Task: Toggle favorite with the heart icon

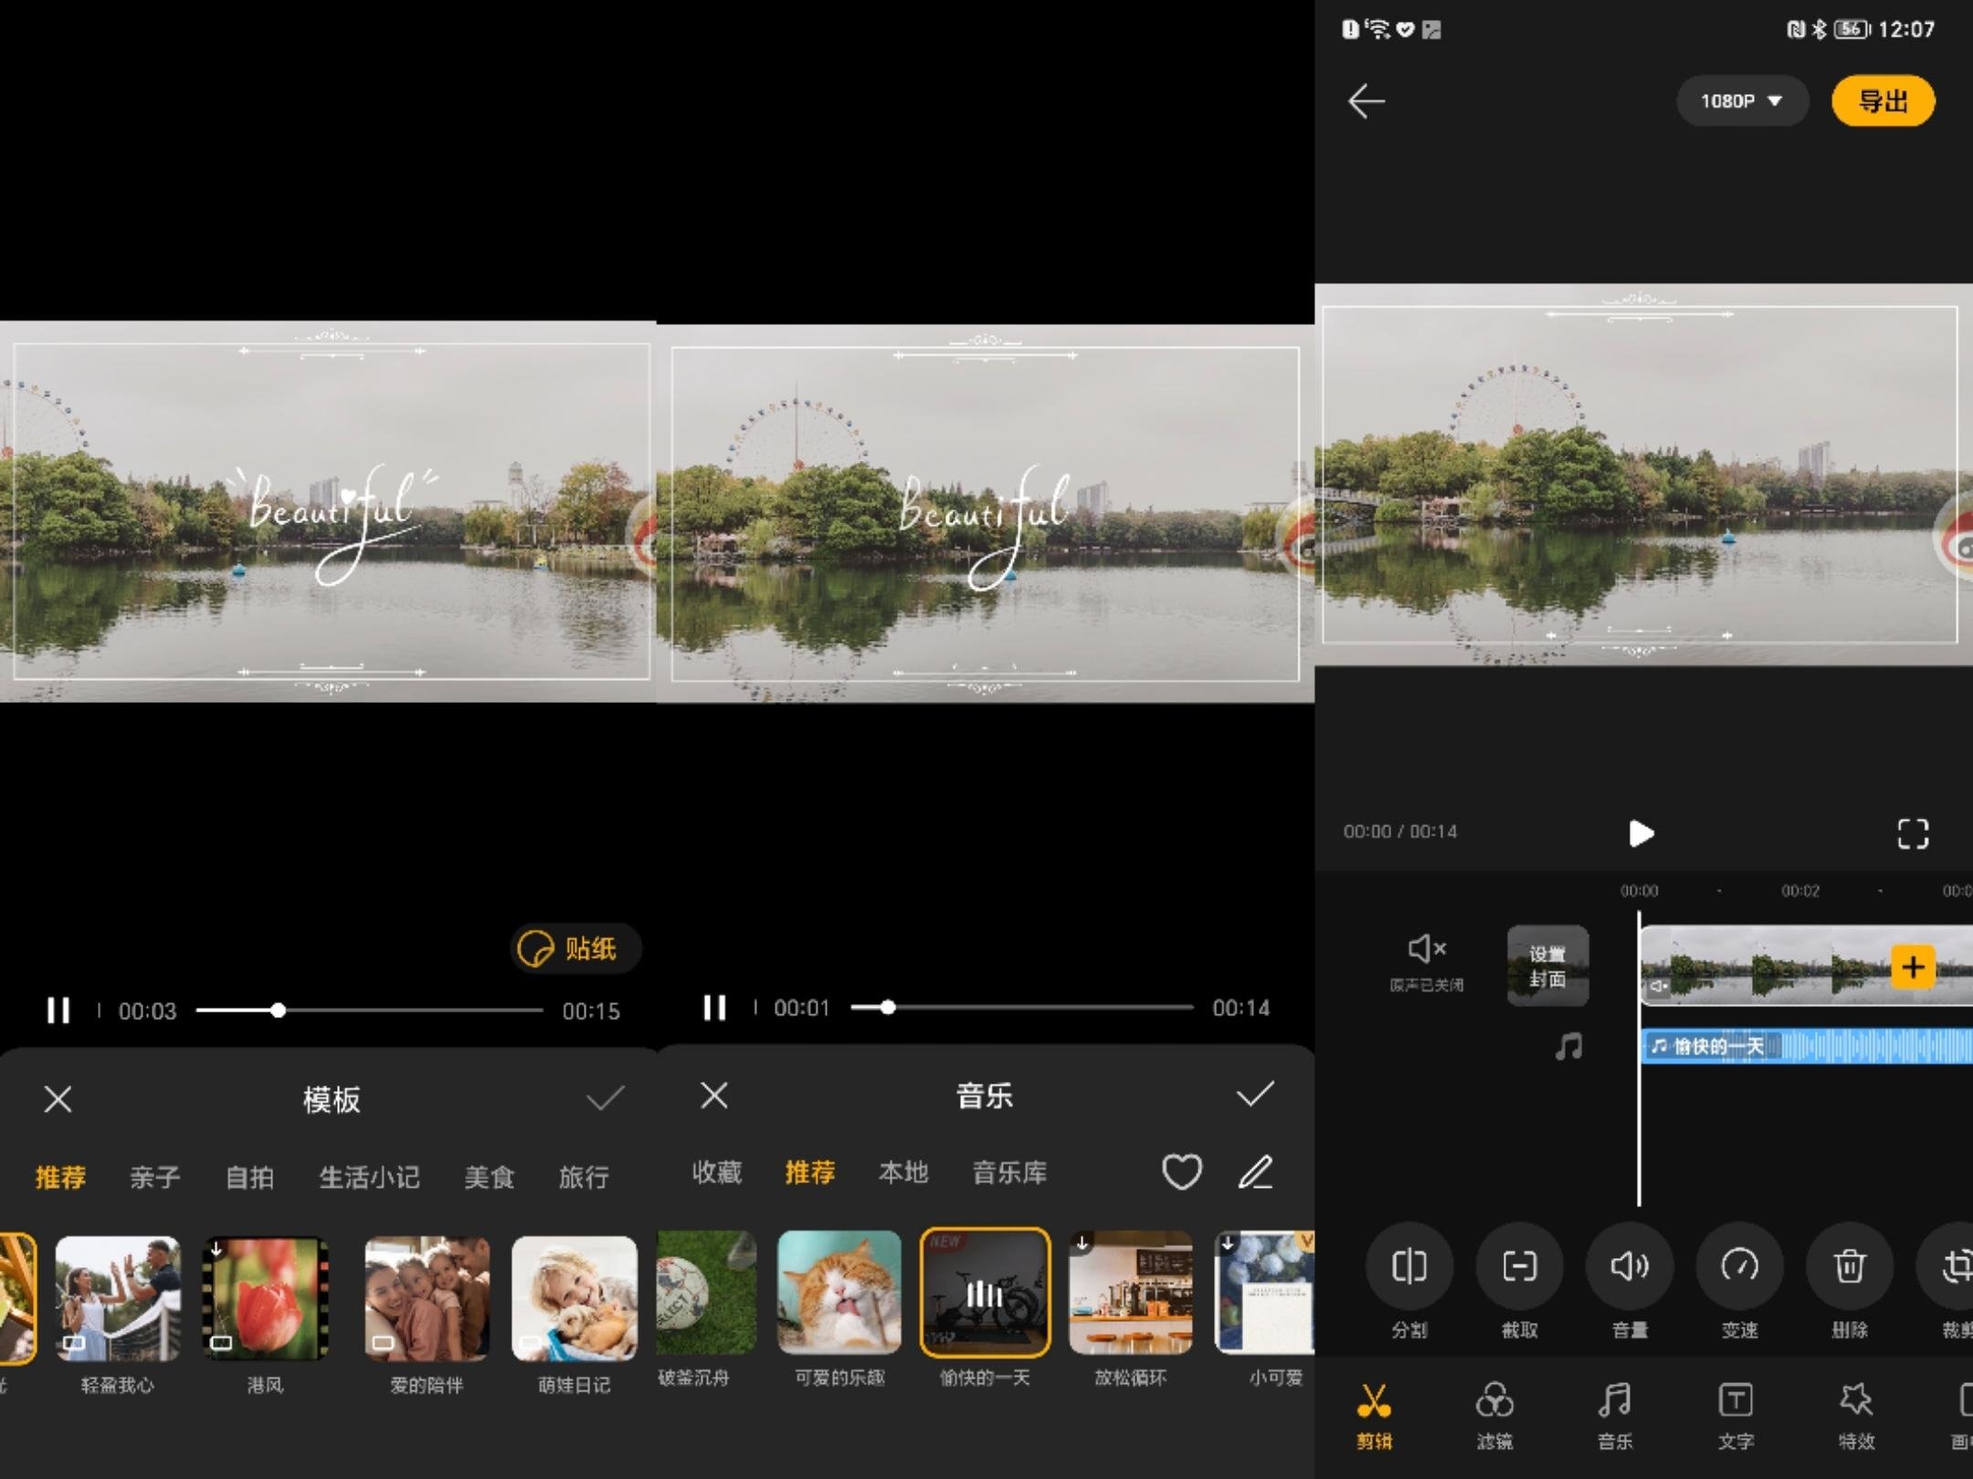Action: [x=1181, y=1172]
